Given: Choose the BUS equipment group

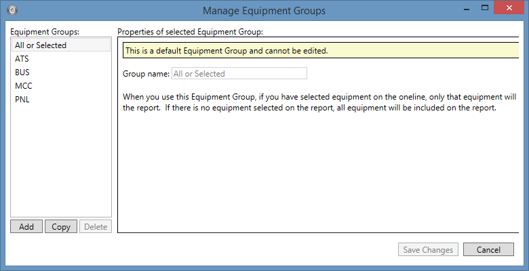Looking at the screenshot, I should coord(22,72).
